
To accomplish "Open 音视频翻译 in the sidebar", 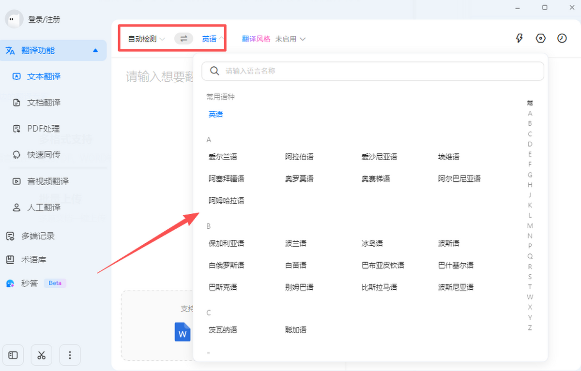I will pos(48,181).
